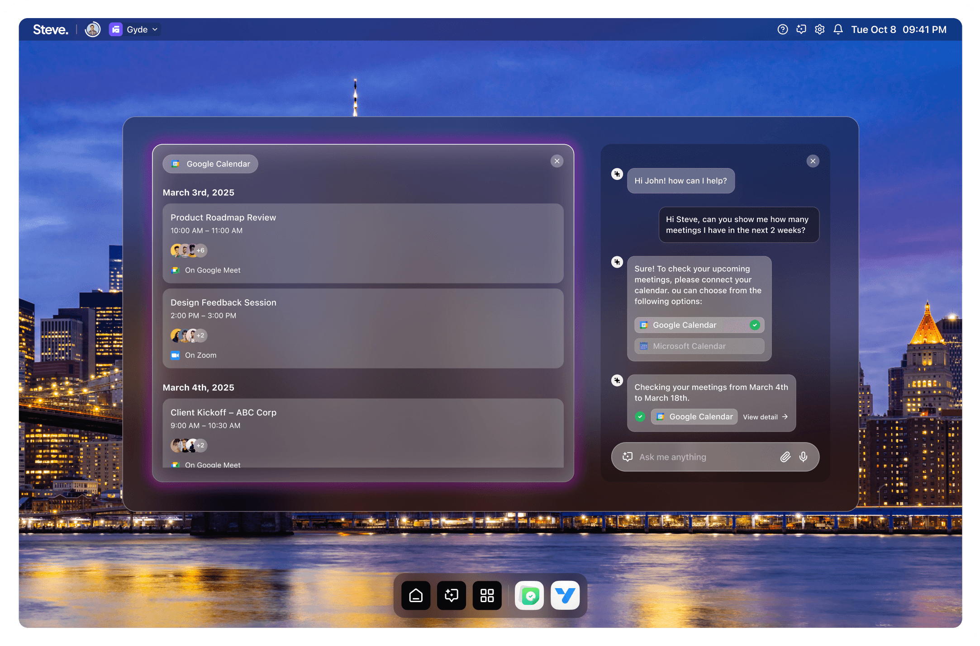Open the apps grid dock icon
Screen dimensions: 980x646
tap(487, 595)
